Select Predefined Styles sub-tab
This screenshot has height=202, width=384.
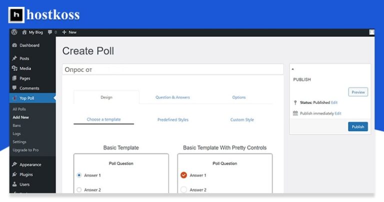(x=172, y=119)
